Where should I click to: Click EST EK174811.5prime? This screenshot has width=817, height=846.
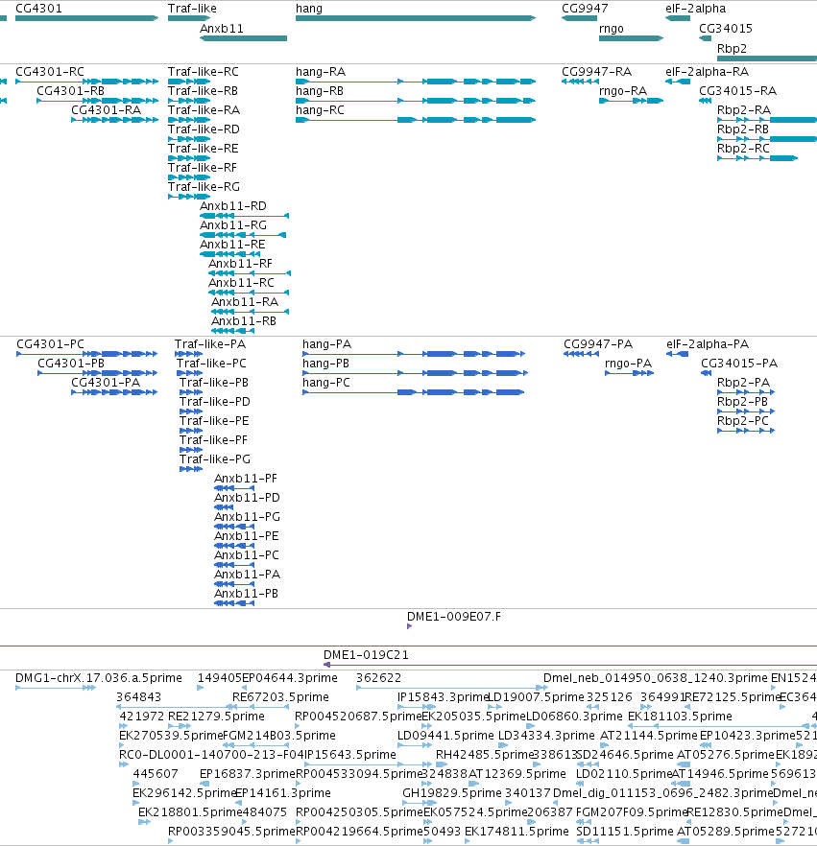click(x=468, y=841)
